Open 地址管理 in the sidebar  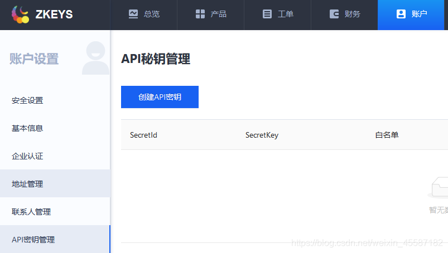coord(55,184)
